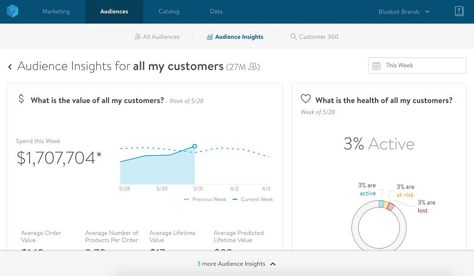Click the dollar sign value icon
474x276 pixels.
21,99
